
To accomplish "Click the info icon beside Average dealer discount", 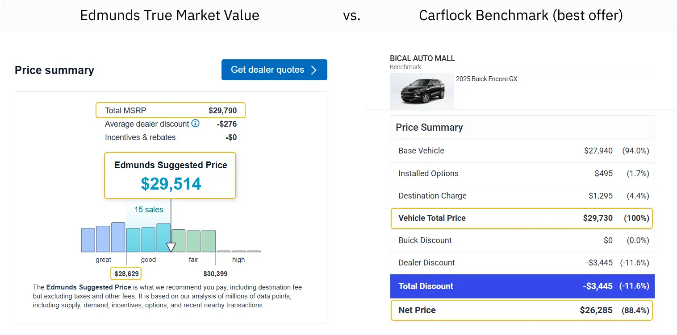I will [195, 124].
